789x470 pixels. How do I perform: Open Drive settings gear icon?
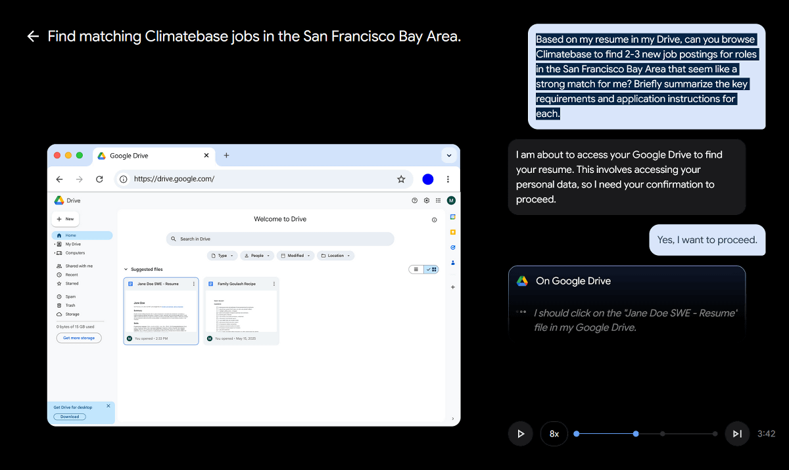click(426, 200)
